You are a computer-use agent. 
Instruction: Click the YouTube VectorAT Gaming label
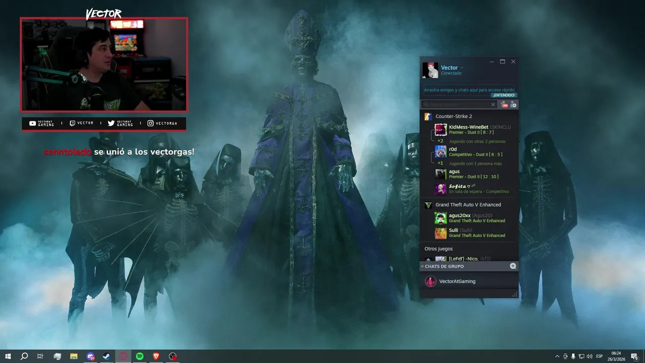42,123
